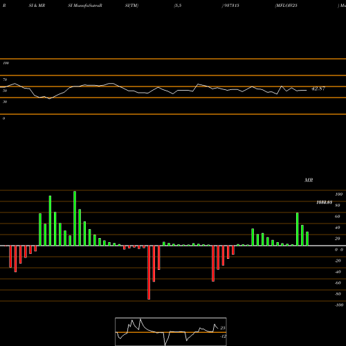Click the MR axis label 60

(x=338, y=217)
